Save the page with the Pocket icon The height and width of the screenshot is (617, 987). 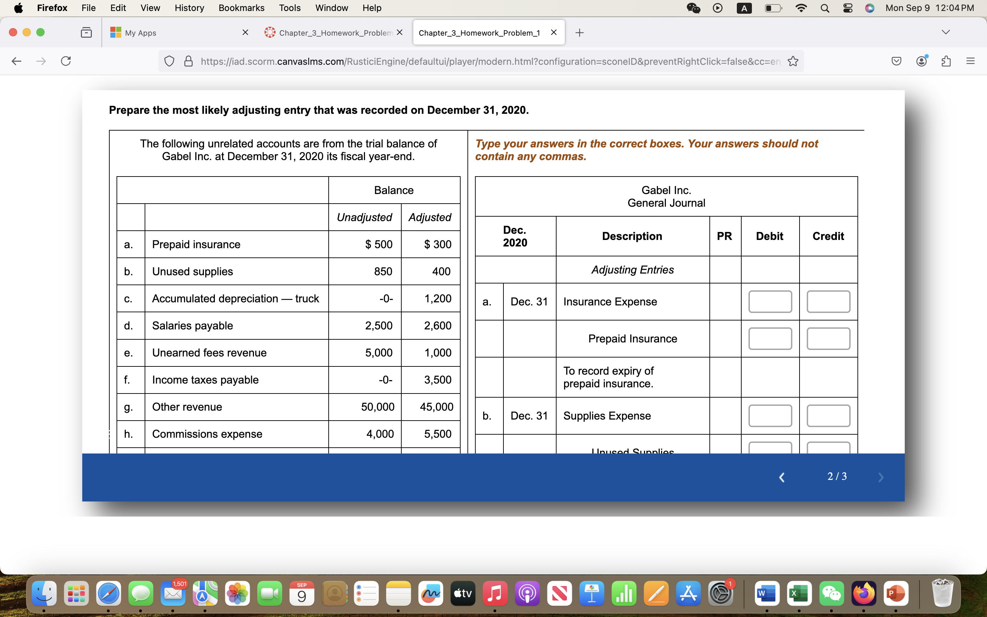[897, 61]
